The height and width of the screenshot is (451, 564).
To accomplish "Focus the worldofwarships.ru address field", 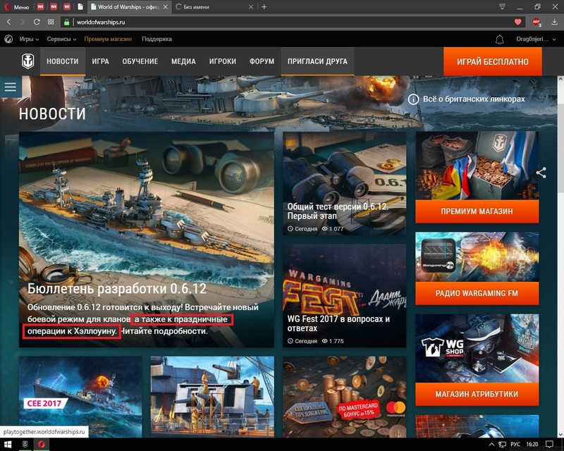I will click(x=293, y=22).
